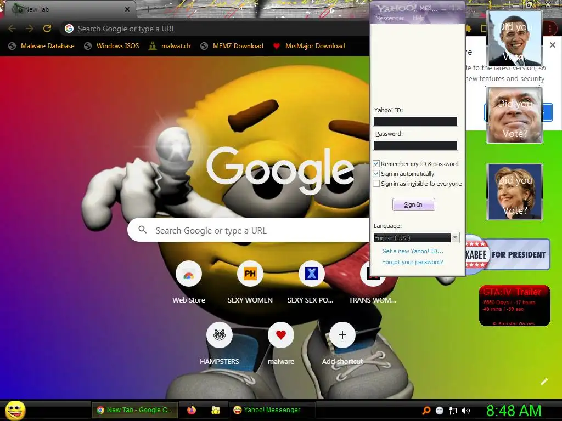Viewport: 562px width, 421px height.
Task: Open the volume speaker tray icon
Action: [465, 411]
